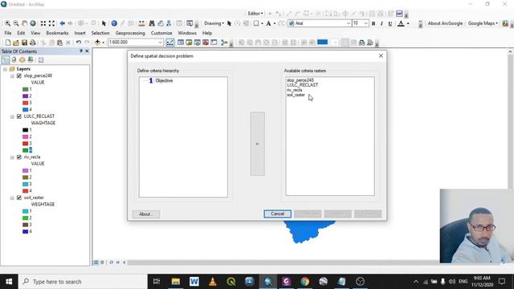This screenshot has height=289, width=514.
Task: Click the Full Extent globe icon
Action: point(33,23)
